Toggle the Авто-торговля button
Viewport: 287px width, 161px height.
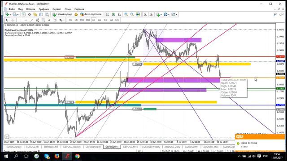click(91, 14)
